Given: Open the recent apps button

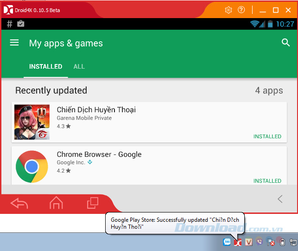Looking at the screenshot, I should coord(93,203).
